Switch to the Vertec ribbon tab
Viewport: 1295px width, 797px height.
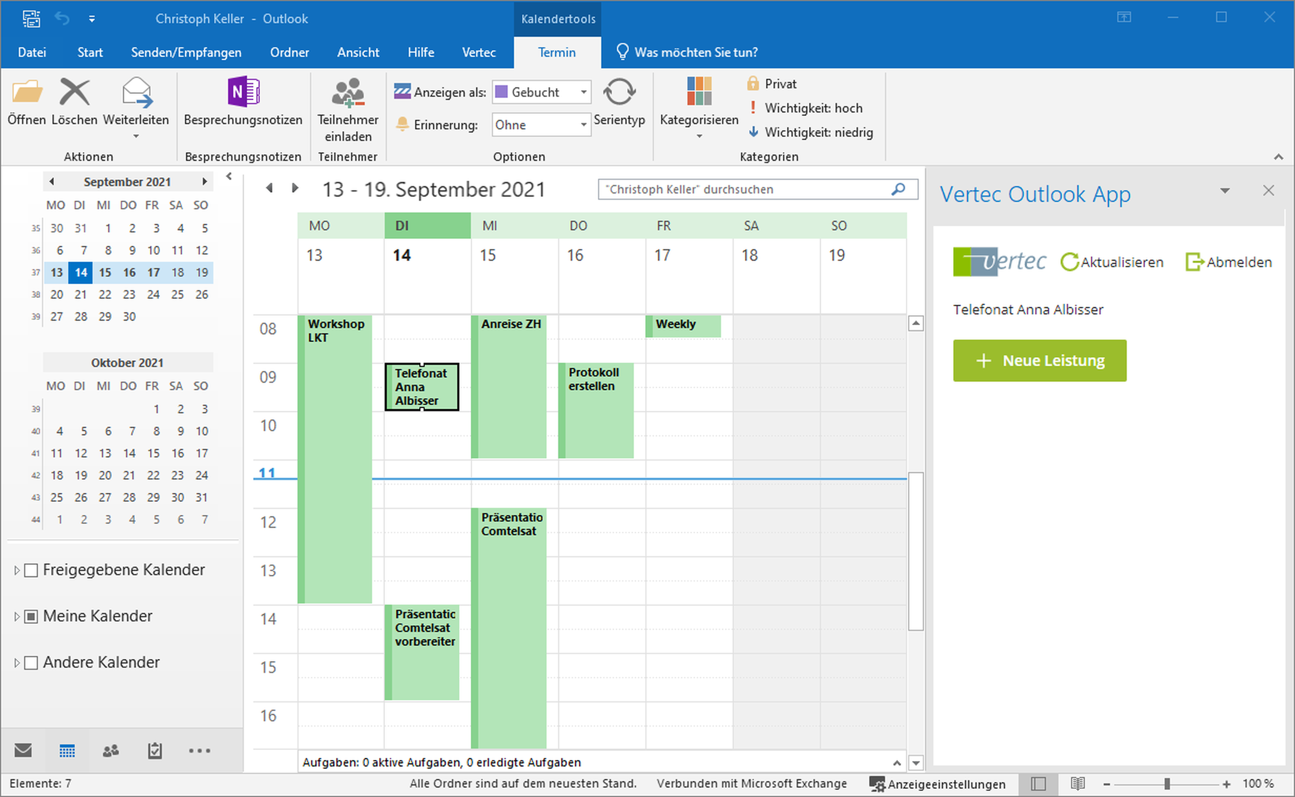point(478,52)
